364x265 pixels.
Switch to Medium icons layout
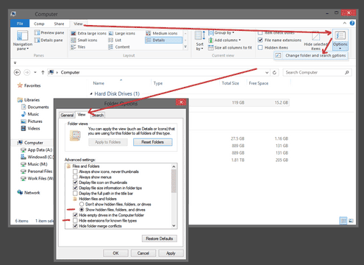tap(162, 33)
